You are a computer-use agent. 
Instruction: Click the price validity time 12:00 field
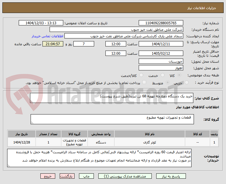tap(116, 53)
